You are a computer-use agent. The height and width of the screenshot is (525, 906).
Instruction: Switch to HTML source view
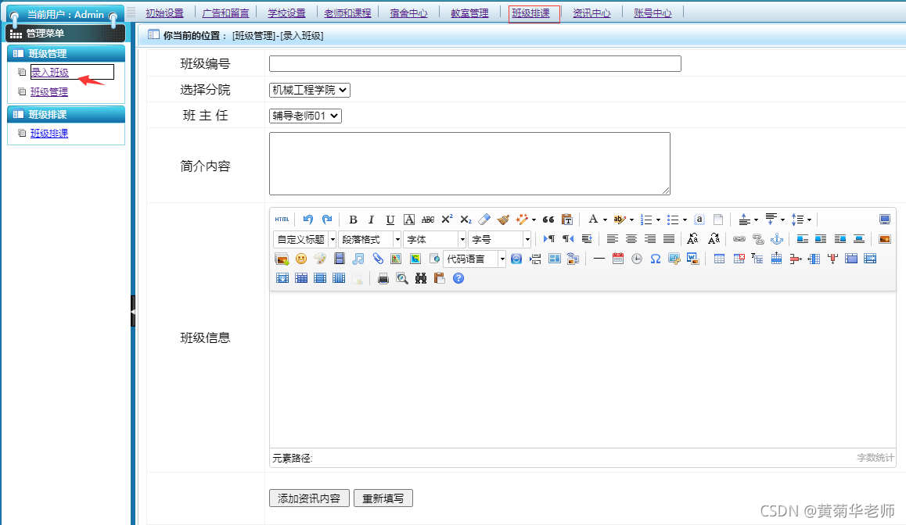[282, 220]
